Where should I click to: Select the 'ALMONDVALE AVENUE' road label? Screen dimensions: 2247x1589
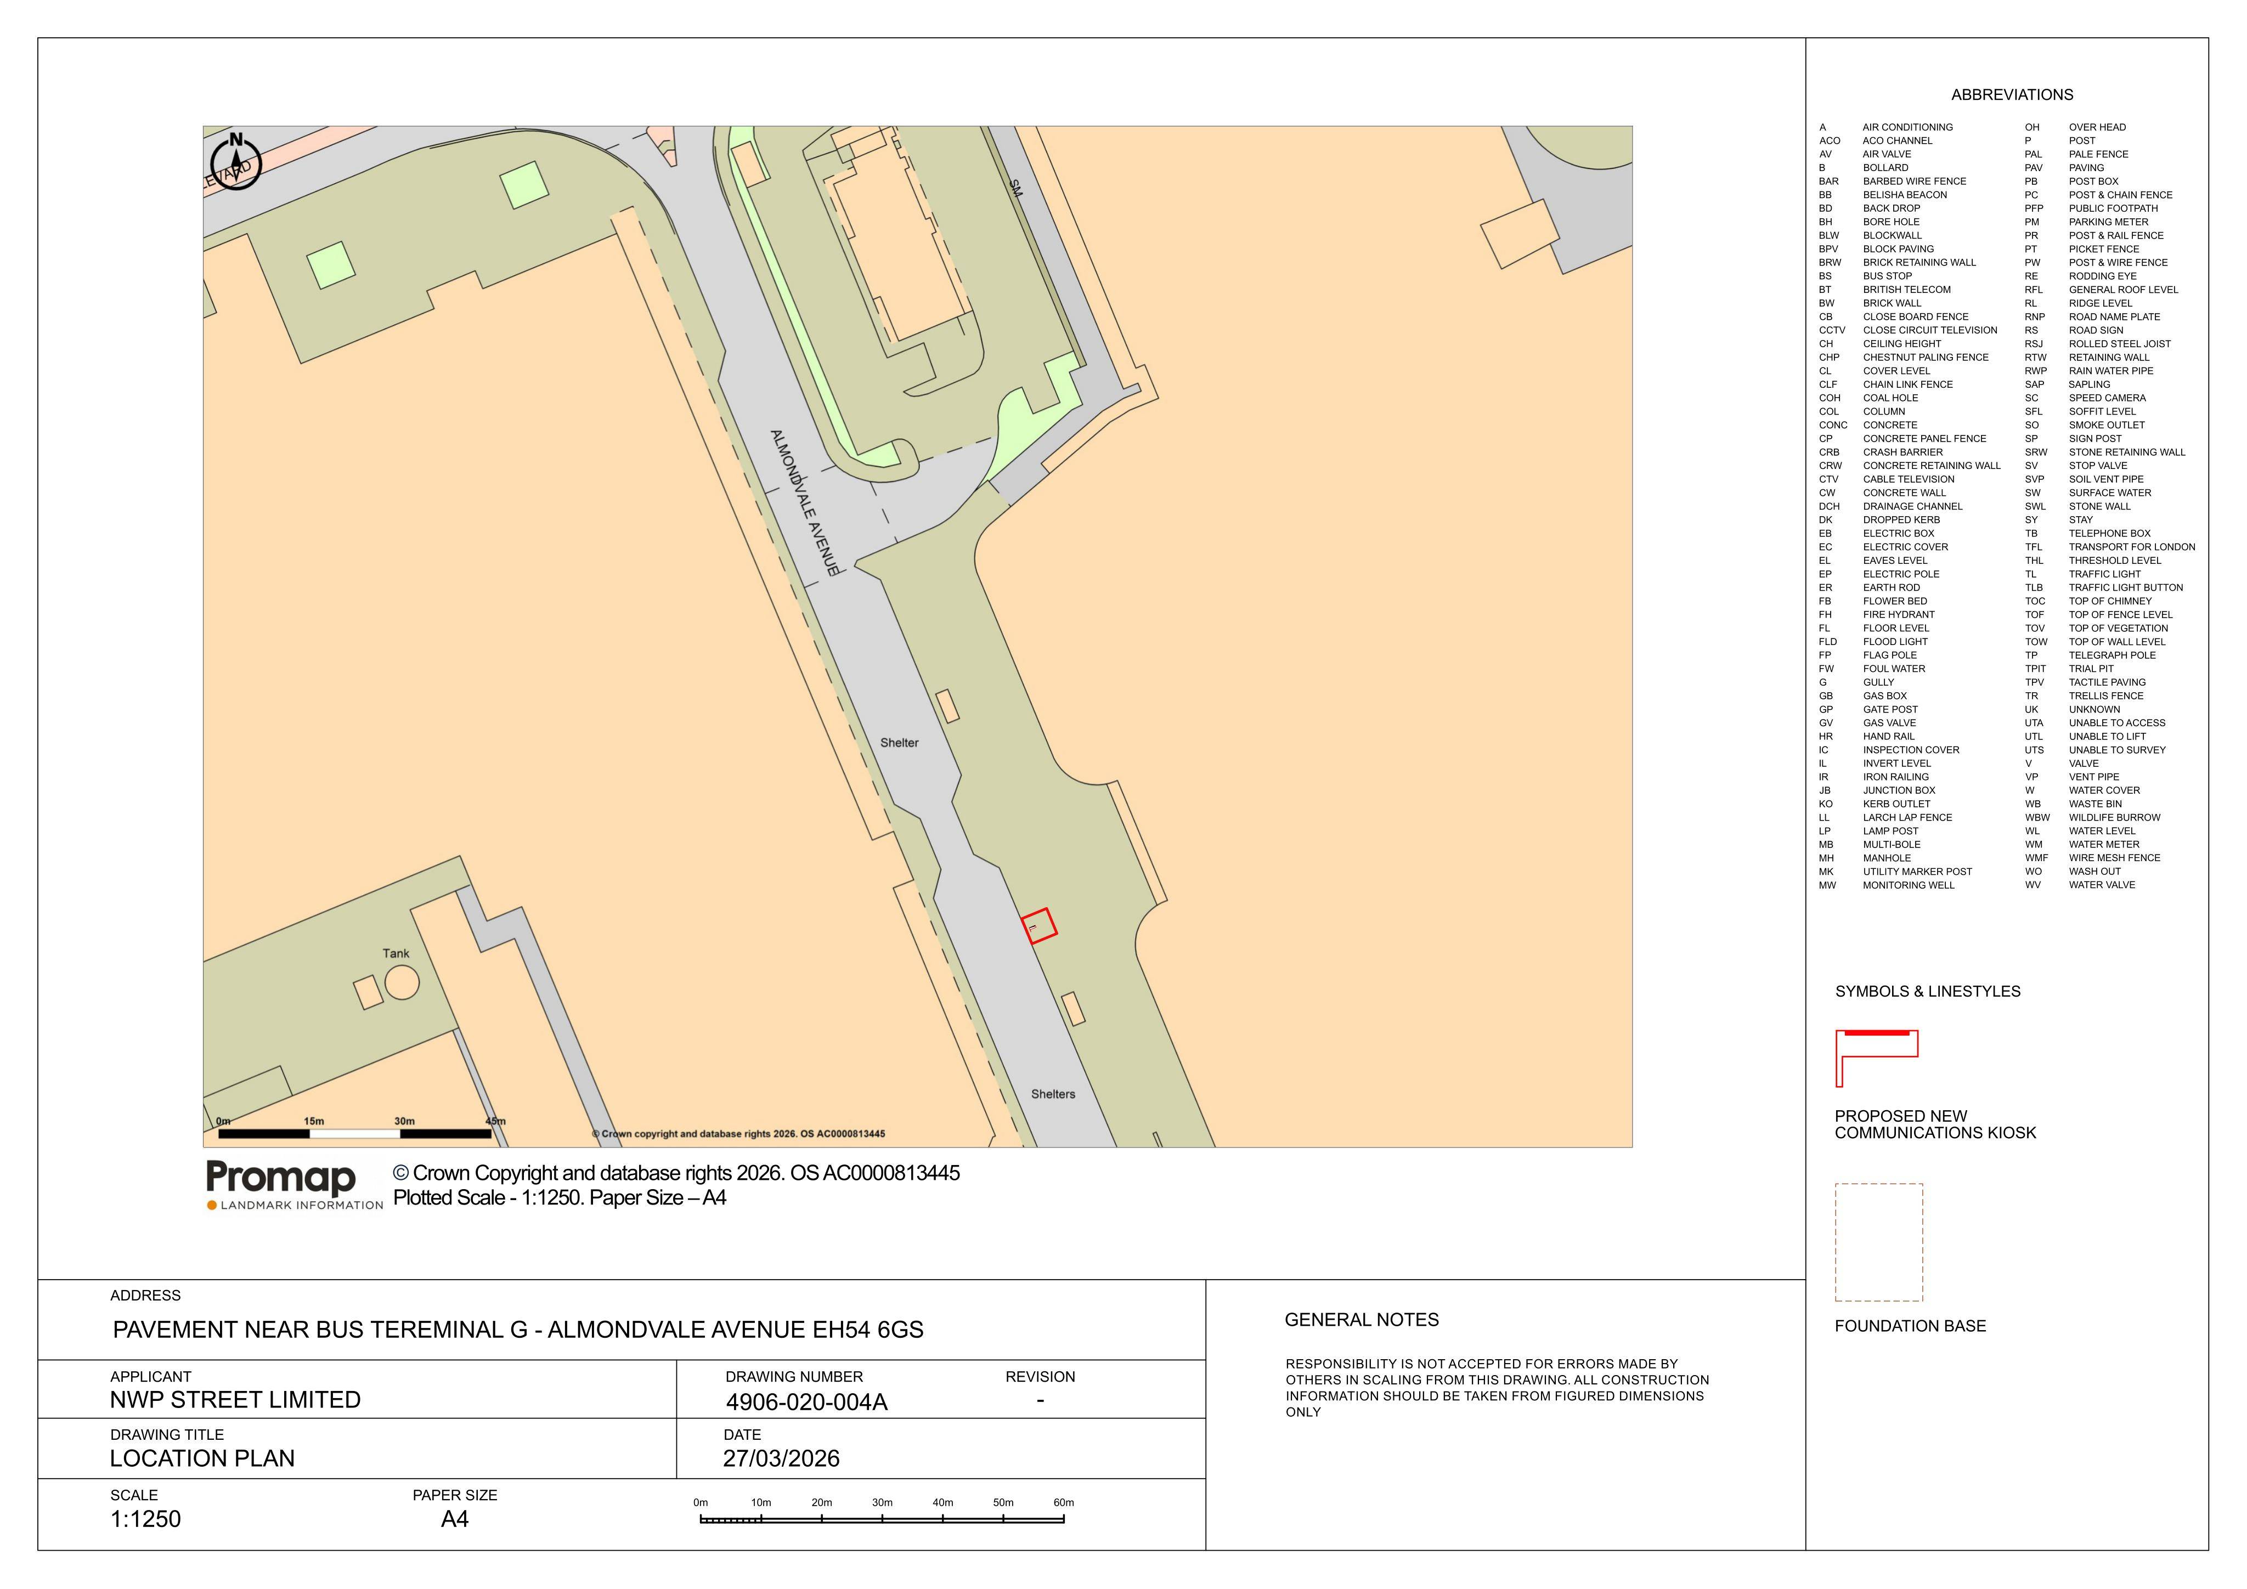coord(804,503)
